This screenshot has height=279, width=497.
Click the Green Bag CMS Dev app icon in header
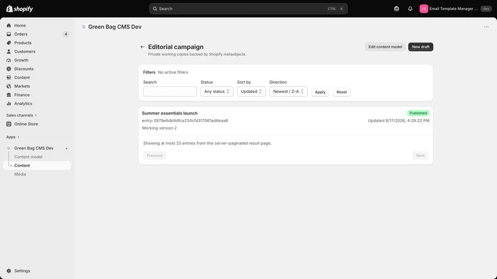(84, 27)
